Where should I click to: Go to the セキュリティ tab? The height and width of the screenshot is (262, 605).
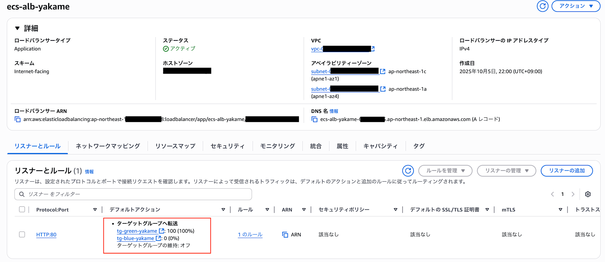click(x=227, y=146)
